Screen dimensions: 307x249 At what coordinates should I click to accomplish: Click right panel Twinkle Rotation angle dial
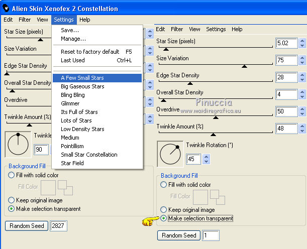click(170, 154)
